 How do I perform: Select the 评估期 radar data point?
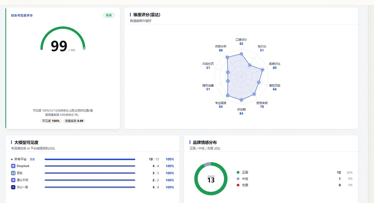pos(241,100)
